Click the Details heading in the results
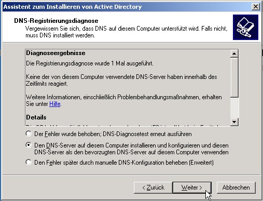The height and width of the screenshot is (201, 263). tap(36, 117)
